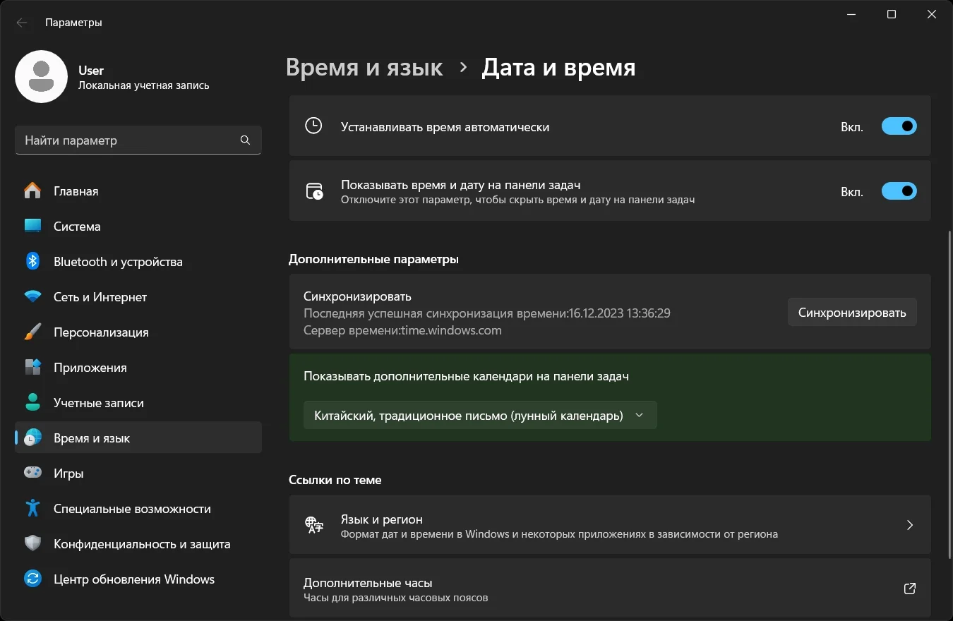Select Игры category
This screenshot has height=621, width=953.
pos(138,474)
